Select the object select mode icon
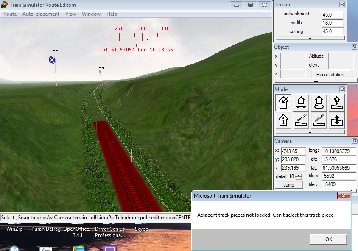 pos(283,103)
